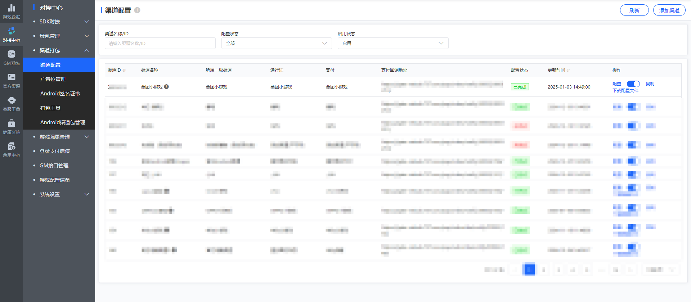
Task: Click the help icon beside 渠道配置 title
Action: point(137,10)
